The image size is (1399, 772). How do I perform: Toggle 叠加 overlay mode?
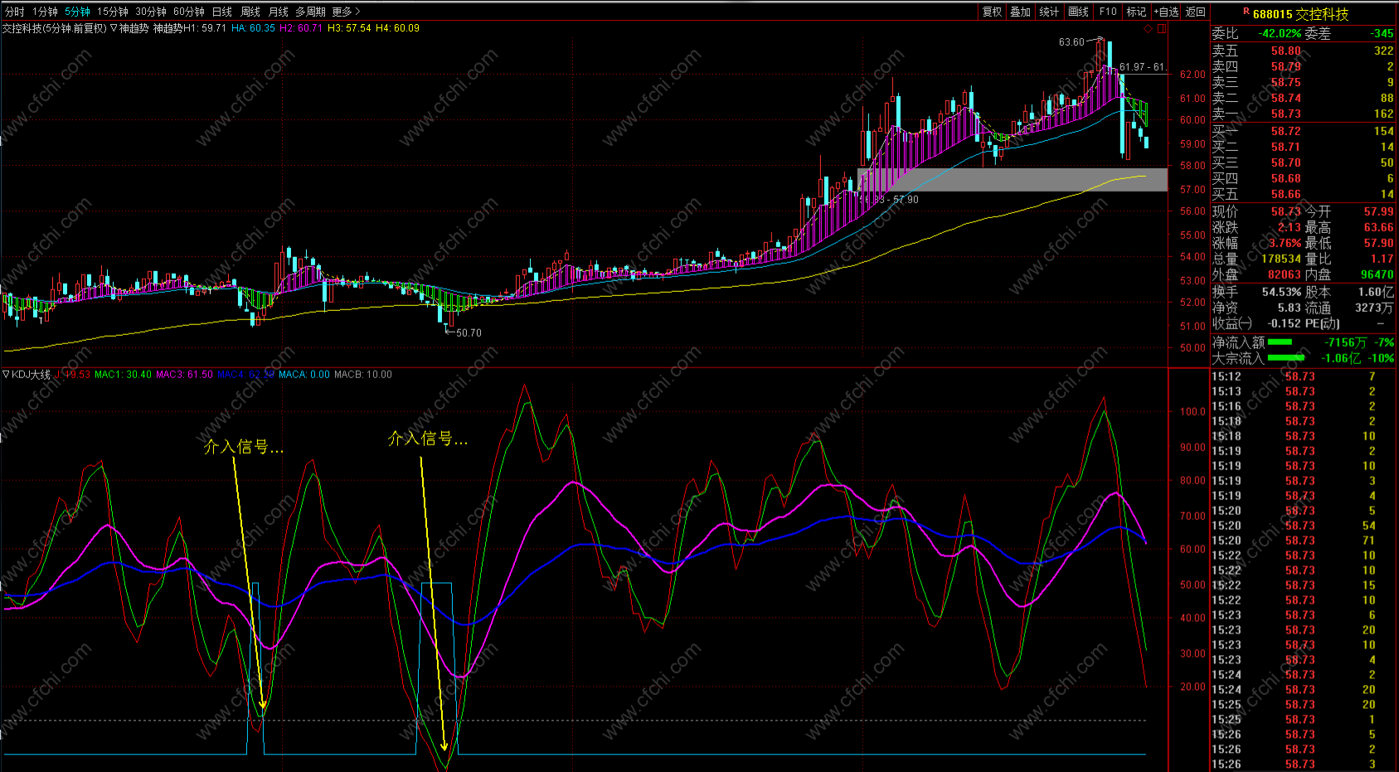1020,12
